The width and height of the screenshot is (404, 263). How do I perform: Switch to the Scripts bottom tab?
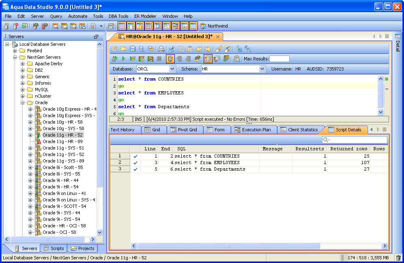[x=54, y=248]
